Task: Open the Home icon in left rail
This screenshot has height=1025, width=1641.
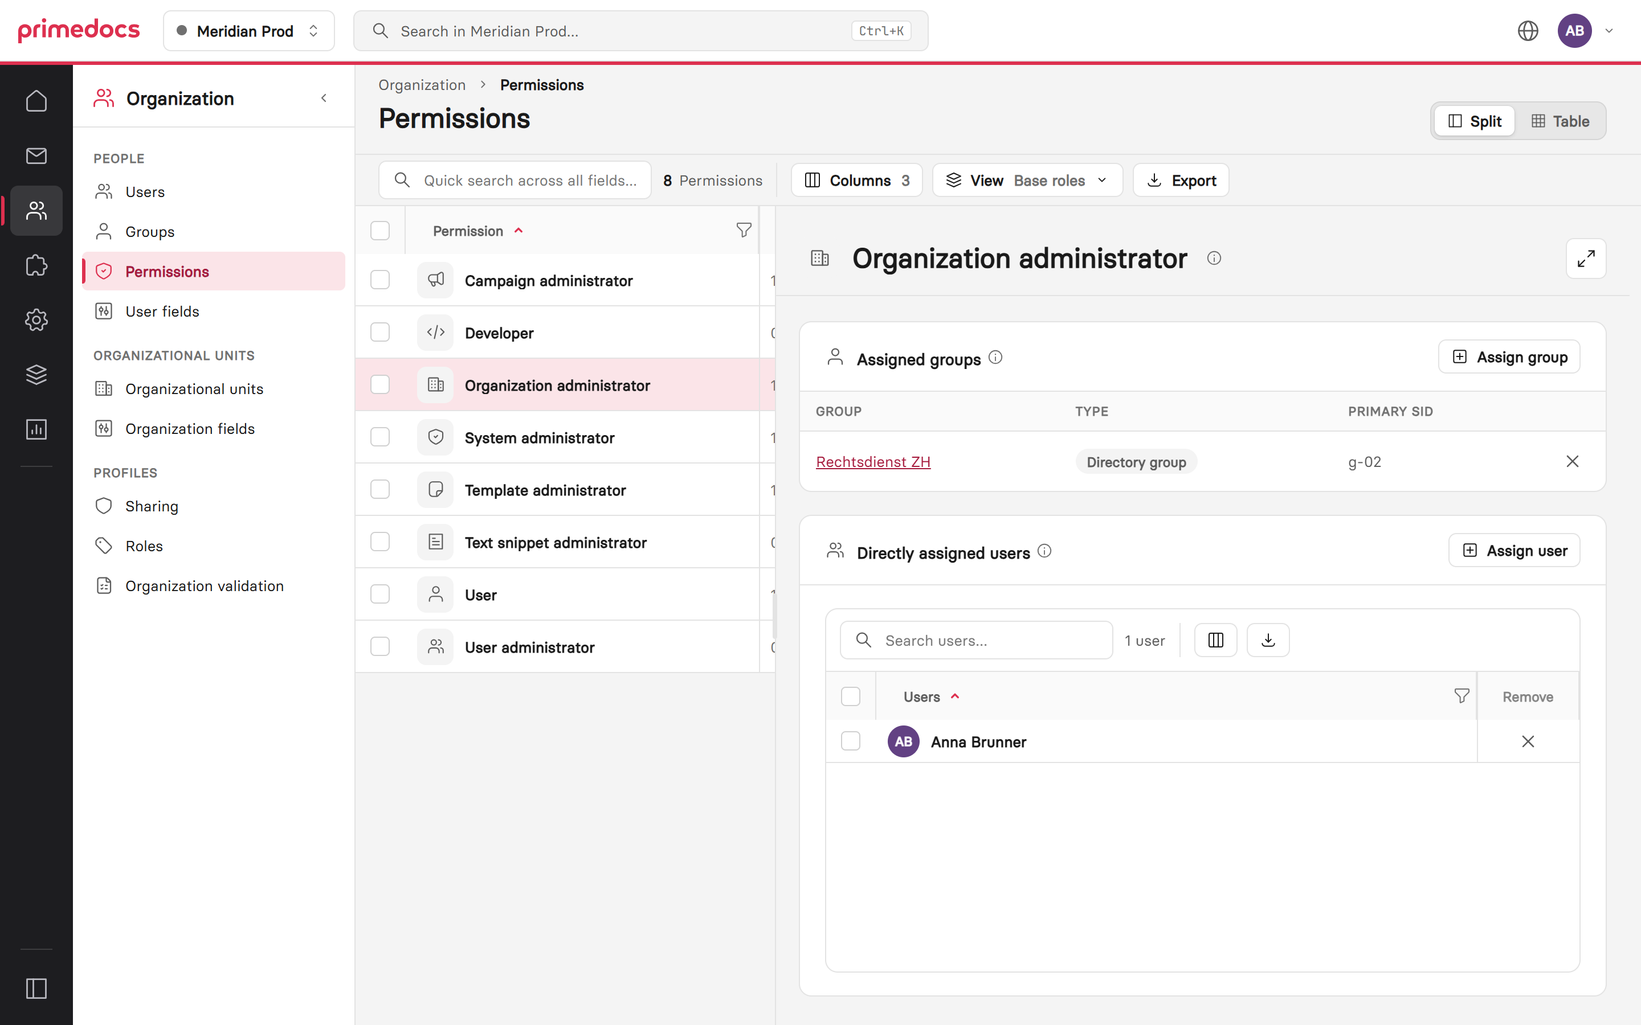Action: pos(36,101)
